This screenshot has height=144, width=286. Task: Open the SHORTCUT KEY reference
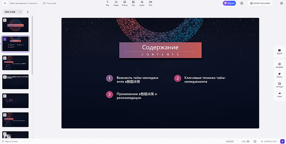(269, 141)
